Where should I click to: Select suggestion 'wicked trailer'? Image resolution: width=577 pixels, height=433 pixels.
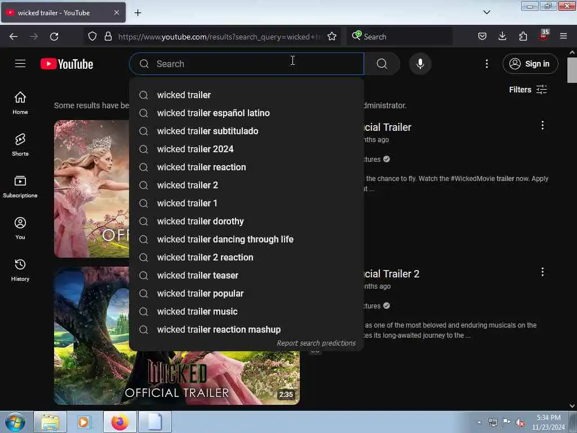tap(247, 95)
